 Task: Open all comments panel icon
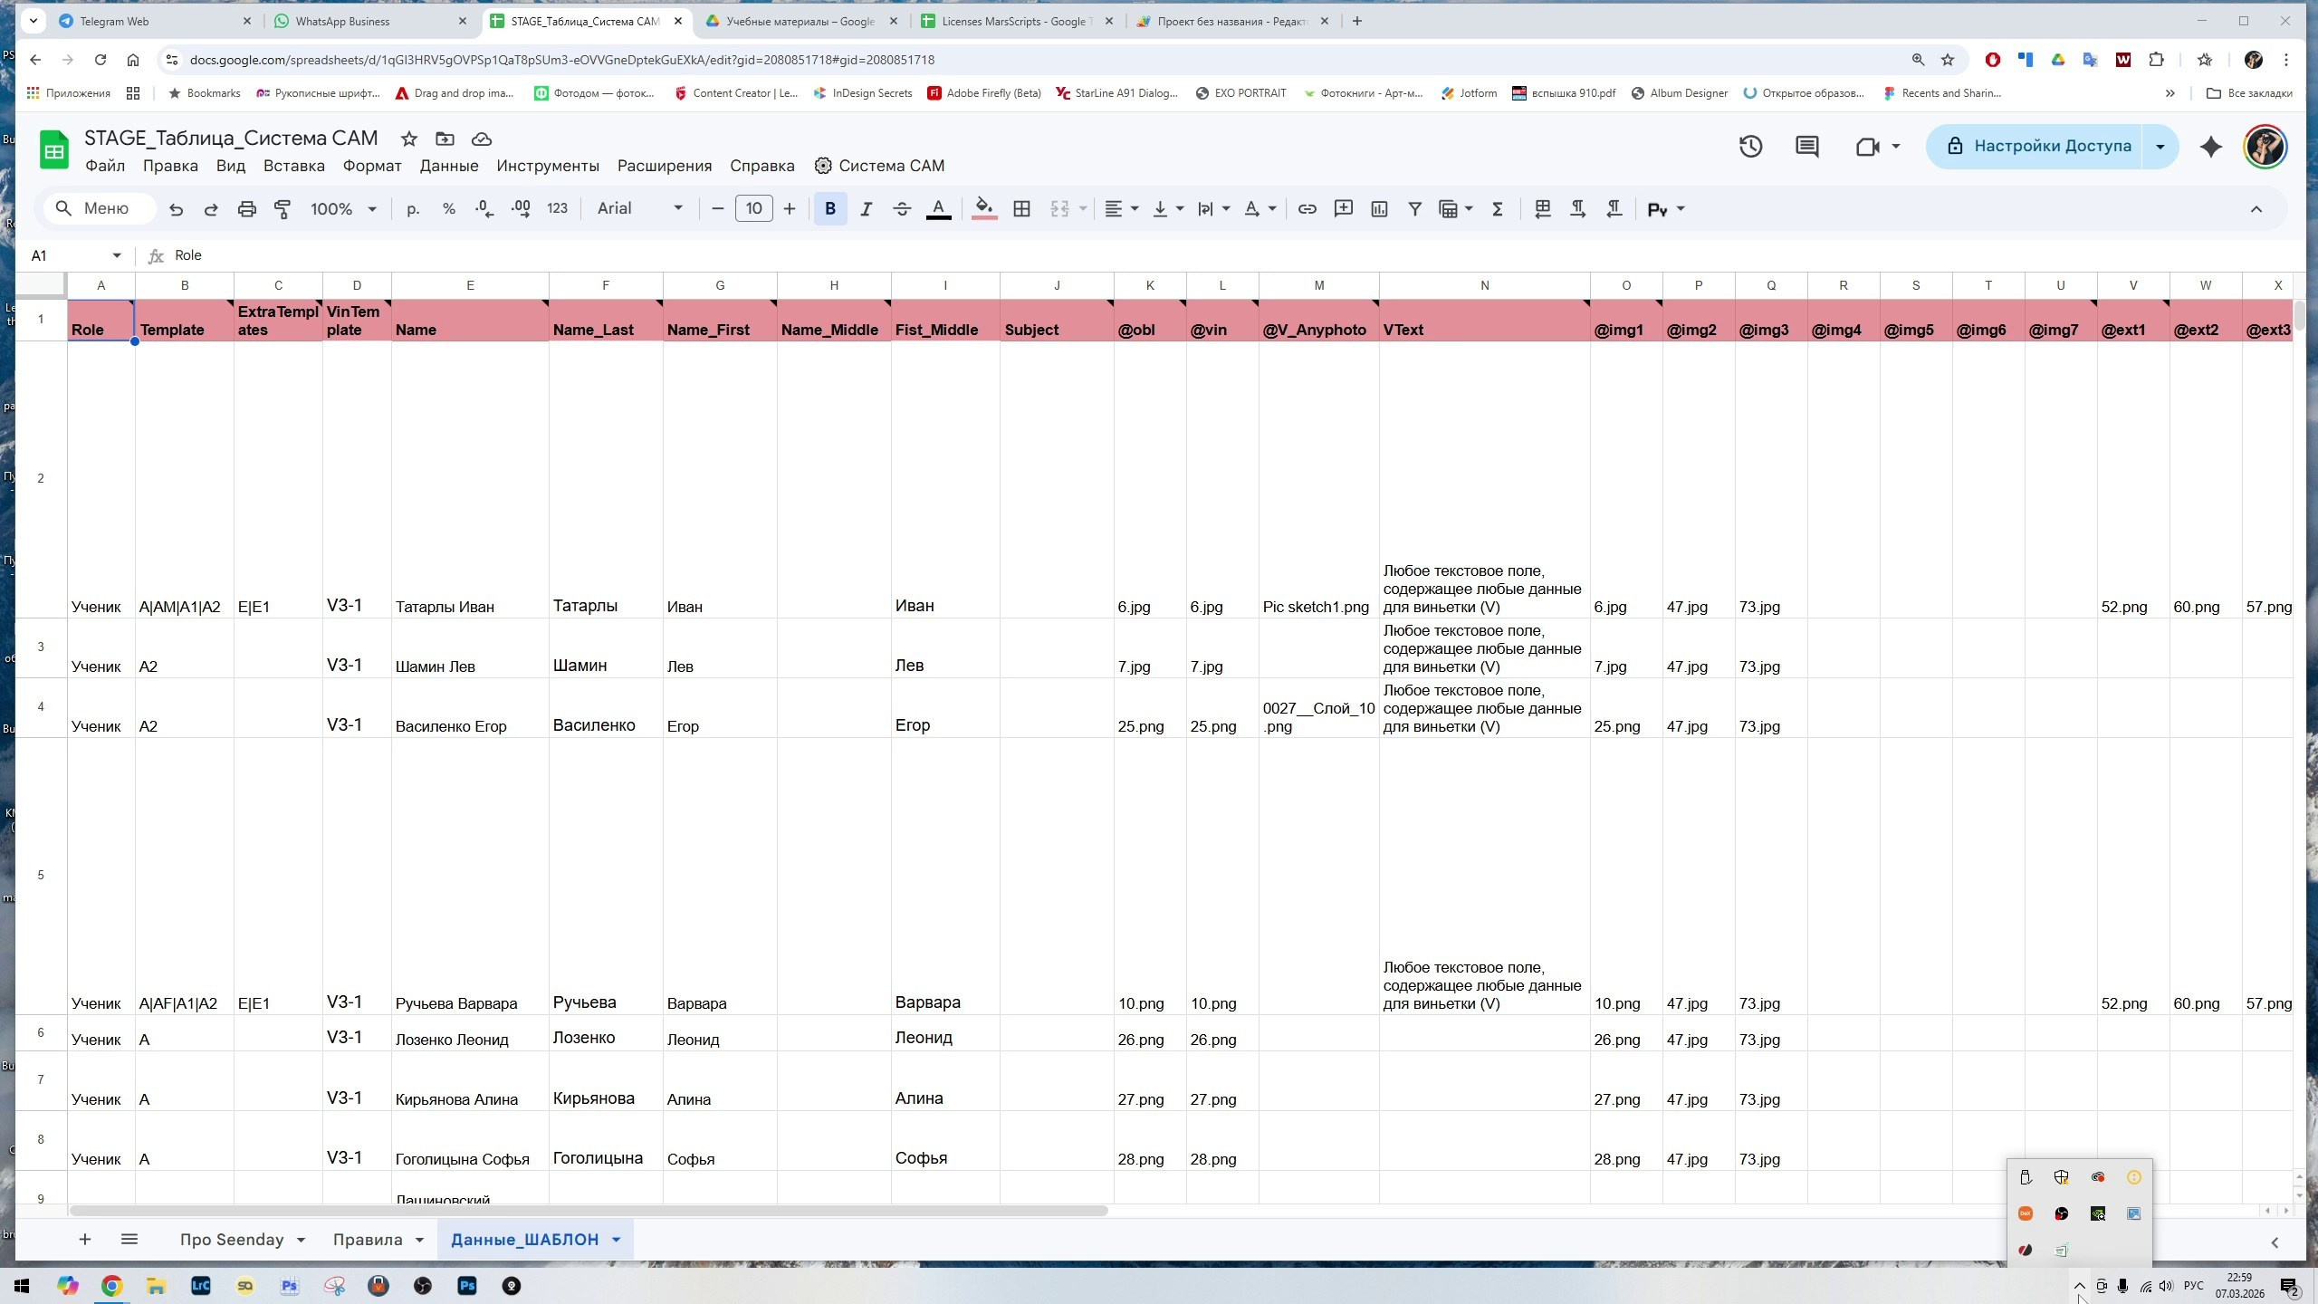[x=1806, y=147]
